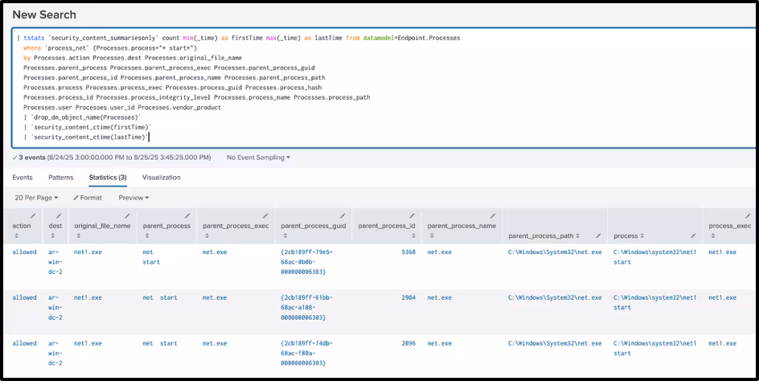Image resolution: width=759 pixels, height=381 pixels.
Task: Expand the Preview dropdown
Action: tap(133, 197)
